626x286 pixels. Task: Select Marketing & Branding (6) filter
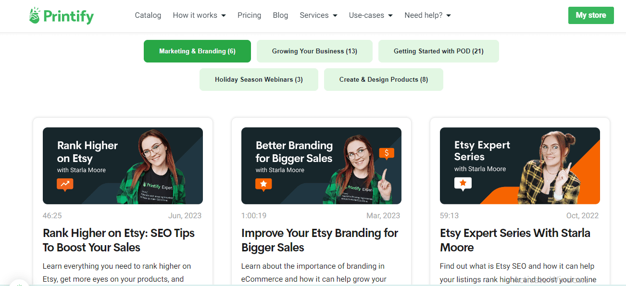pyautogui.click(x=197, y=51)
